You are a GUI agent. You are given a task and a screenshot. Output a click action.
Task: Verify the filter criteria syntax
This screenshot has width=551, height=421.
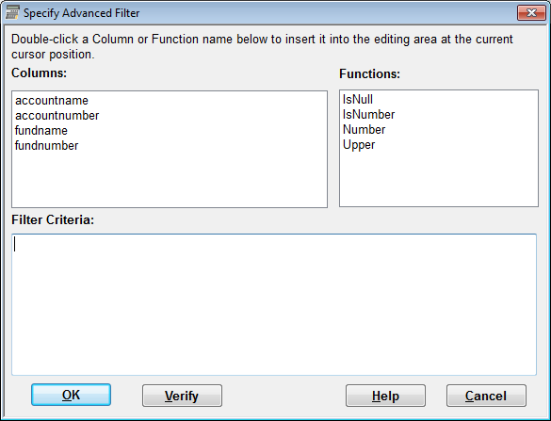pos(182,396)
